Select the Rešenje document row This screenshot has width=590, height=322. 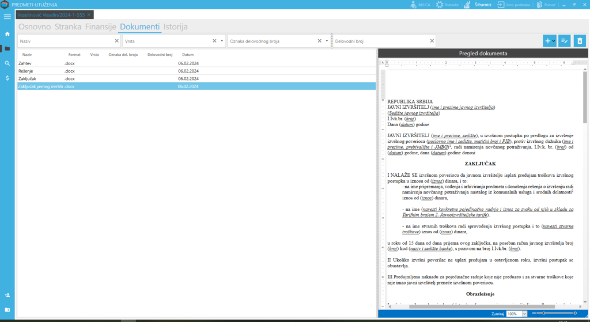click(26, 71)
